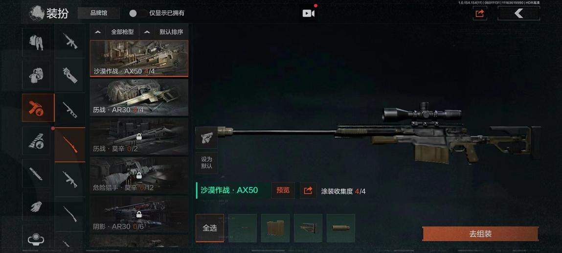Select the clothing outfit category icon
The height and width of the screenshot is (253, 562).
click(x=36, y=42)
